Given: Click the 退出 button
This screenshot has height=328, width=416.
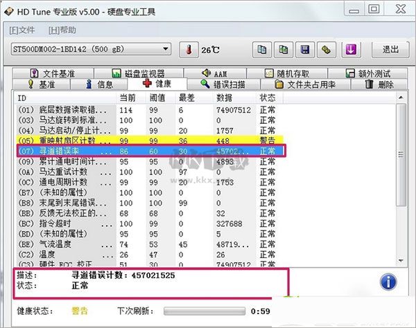Looking at the screenshot, I should 390,50.
